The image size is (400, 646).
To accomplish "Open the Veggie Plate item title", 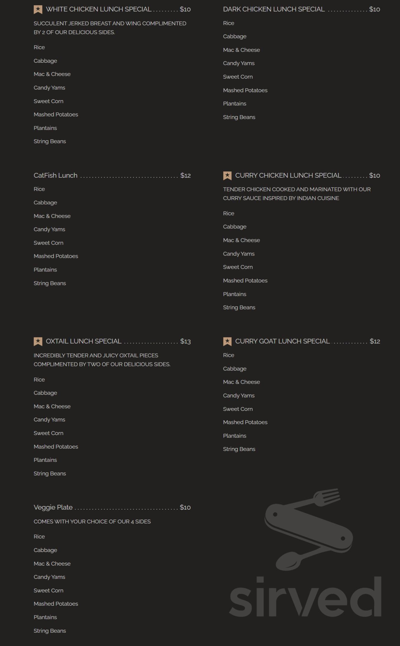I will tap(53, 507).
